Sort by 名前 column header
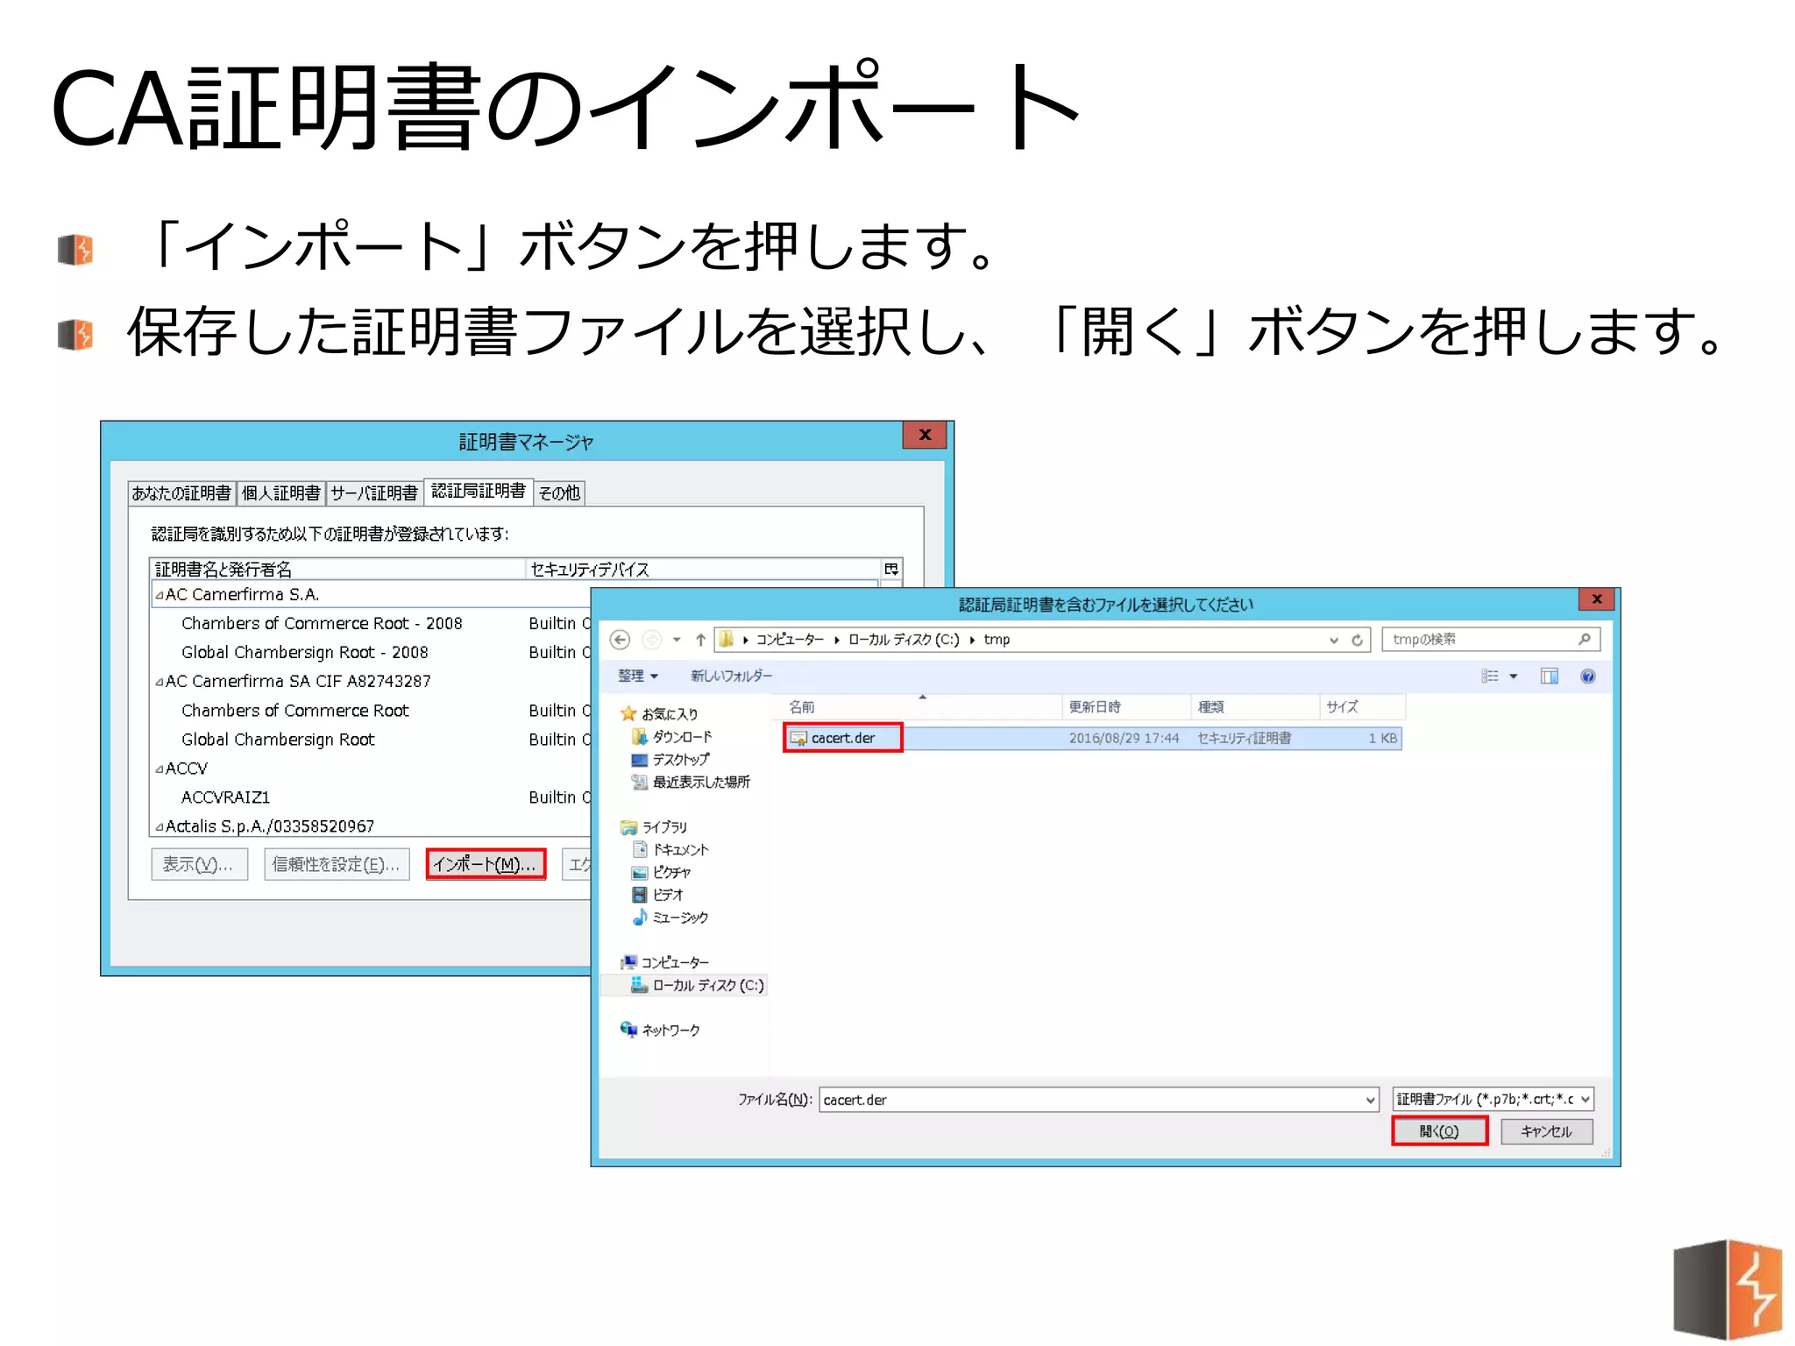1795x1346 pixels. coord(916,706)
